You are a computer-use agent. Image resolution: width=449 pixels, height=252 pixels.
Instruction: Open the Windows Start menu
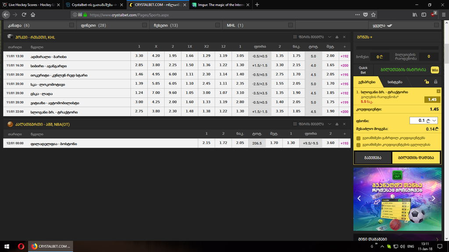pyautogui.click(x=7, y=246)
